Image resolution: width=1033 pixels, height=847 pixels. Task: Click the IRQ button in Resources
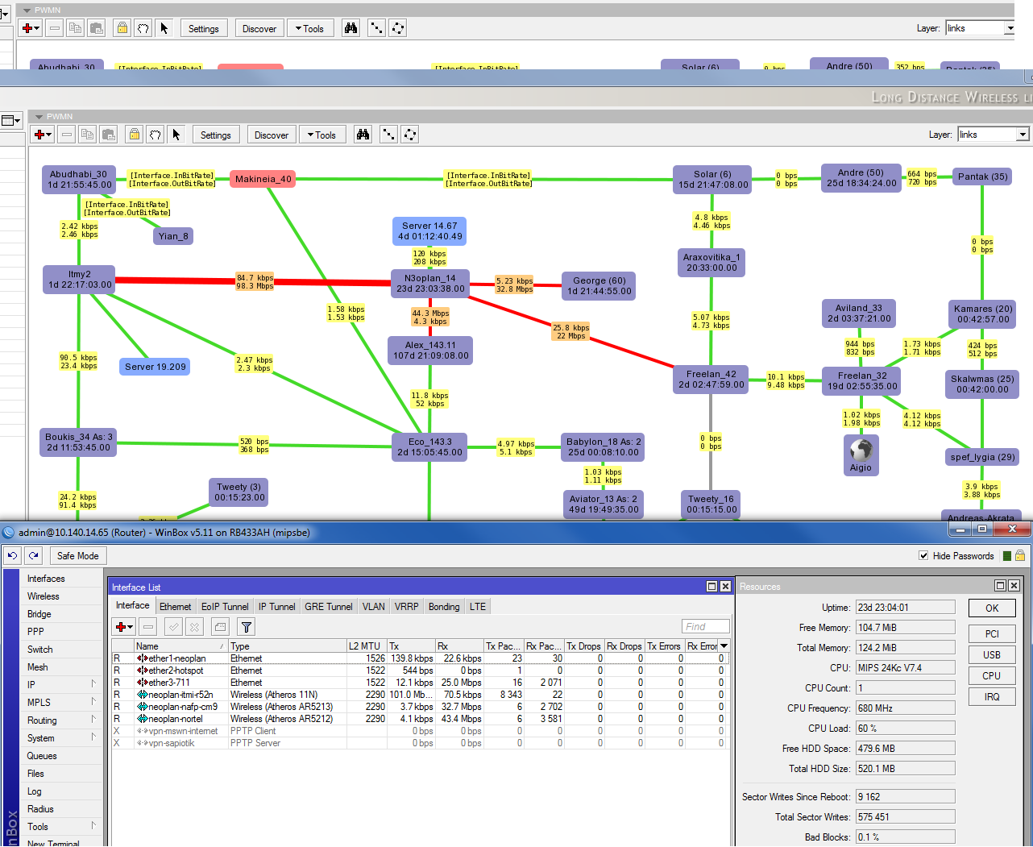click(991, 696)
